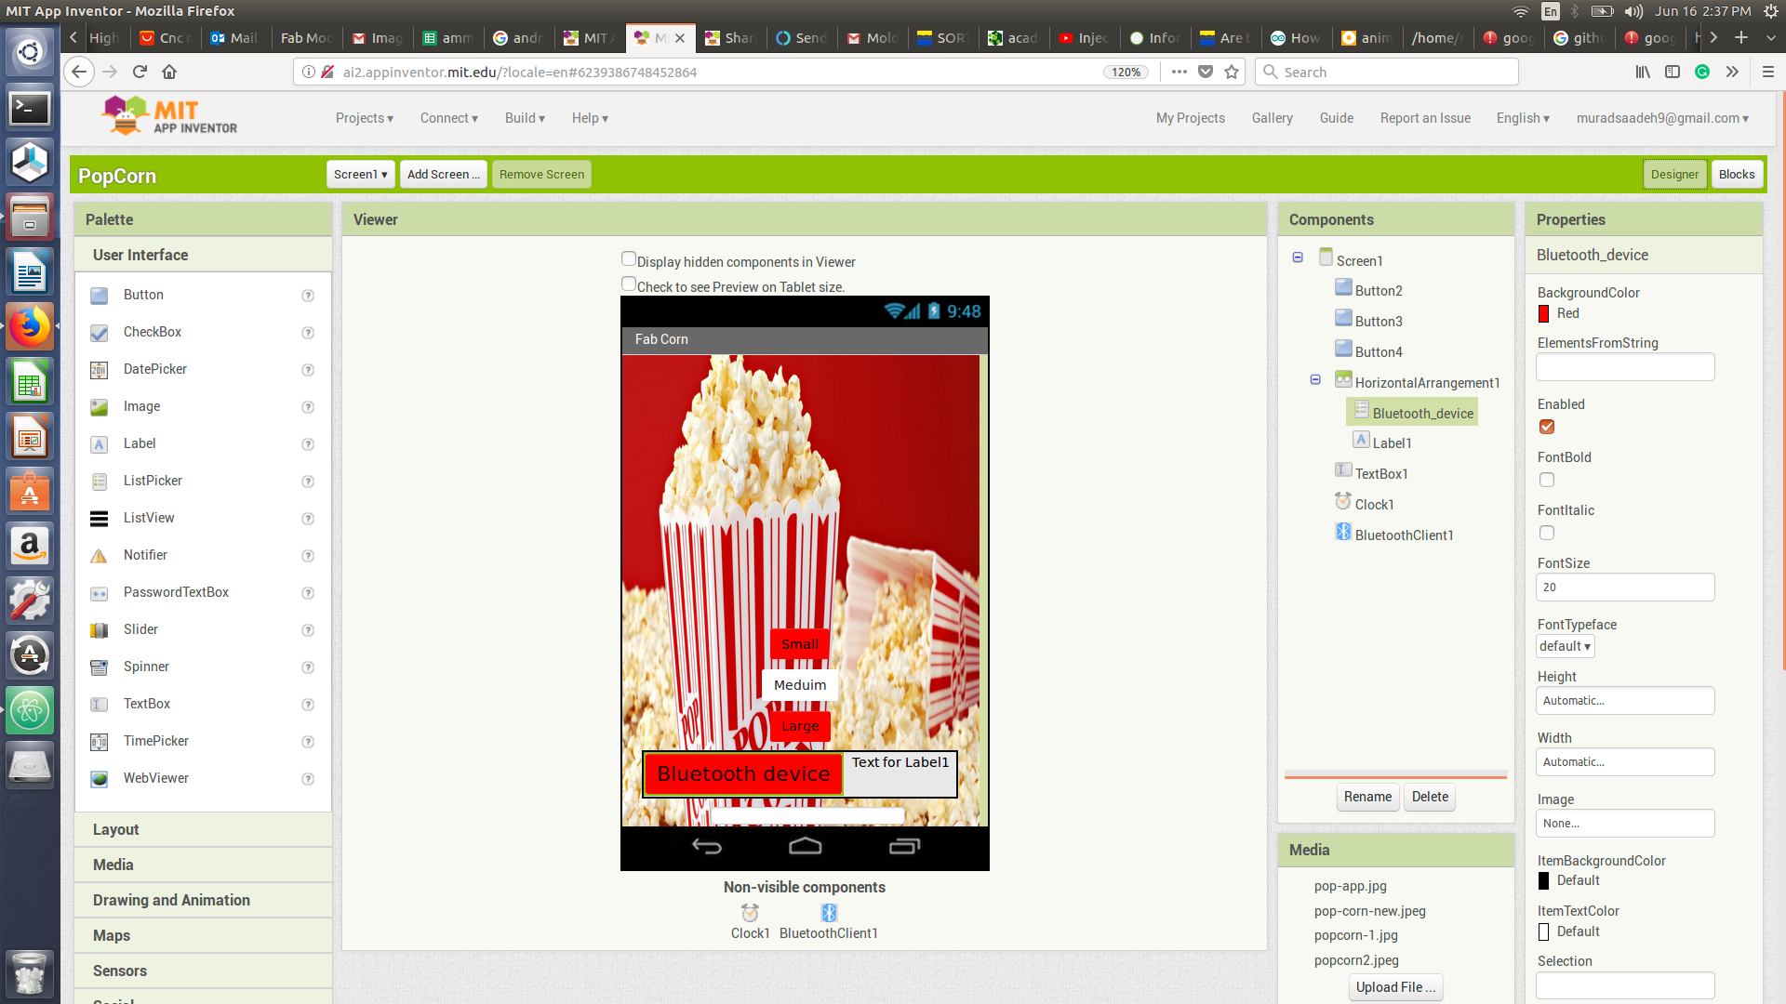The height and width of the screenshot is (1004, 1786).
Task: Bookmark this page with the star icon
Action: click(x=1232, y=72)
